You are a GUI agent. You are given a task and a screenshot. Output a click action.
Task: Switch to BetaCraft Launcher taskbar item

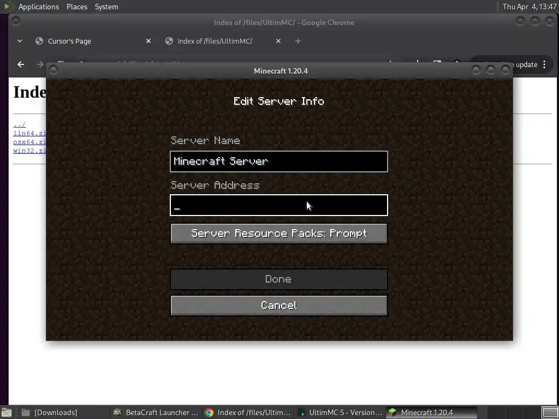tap(156, 412)
